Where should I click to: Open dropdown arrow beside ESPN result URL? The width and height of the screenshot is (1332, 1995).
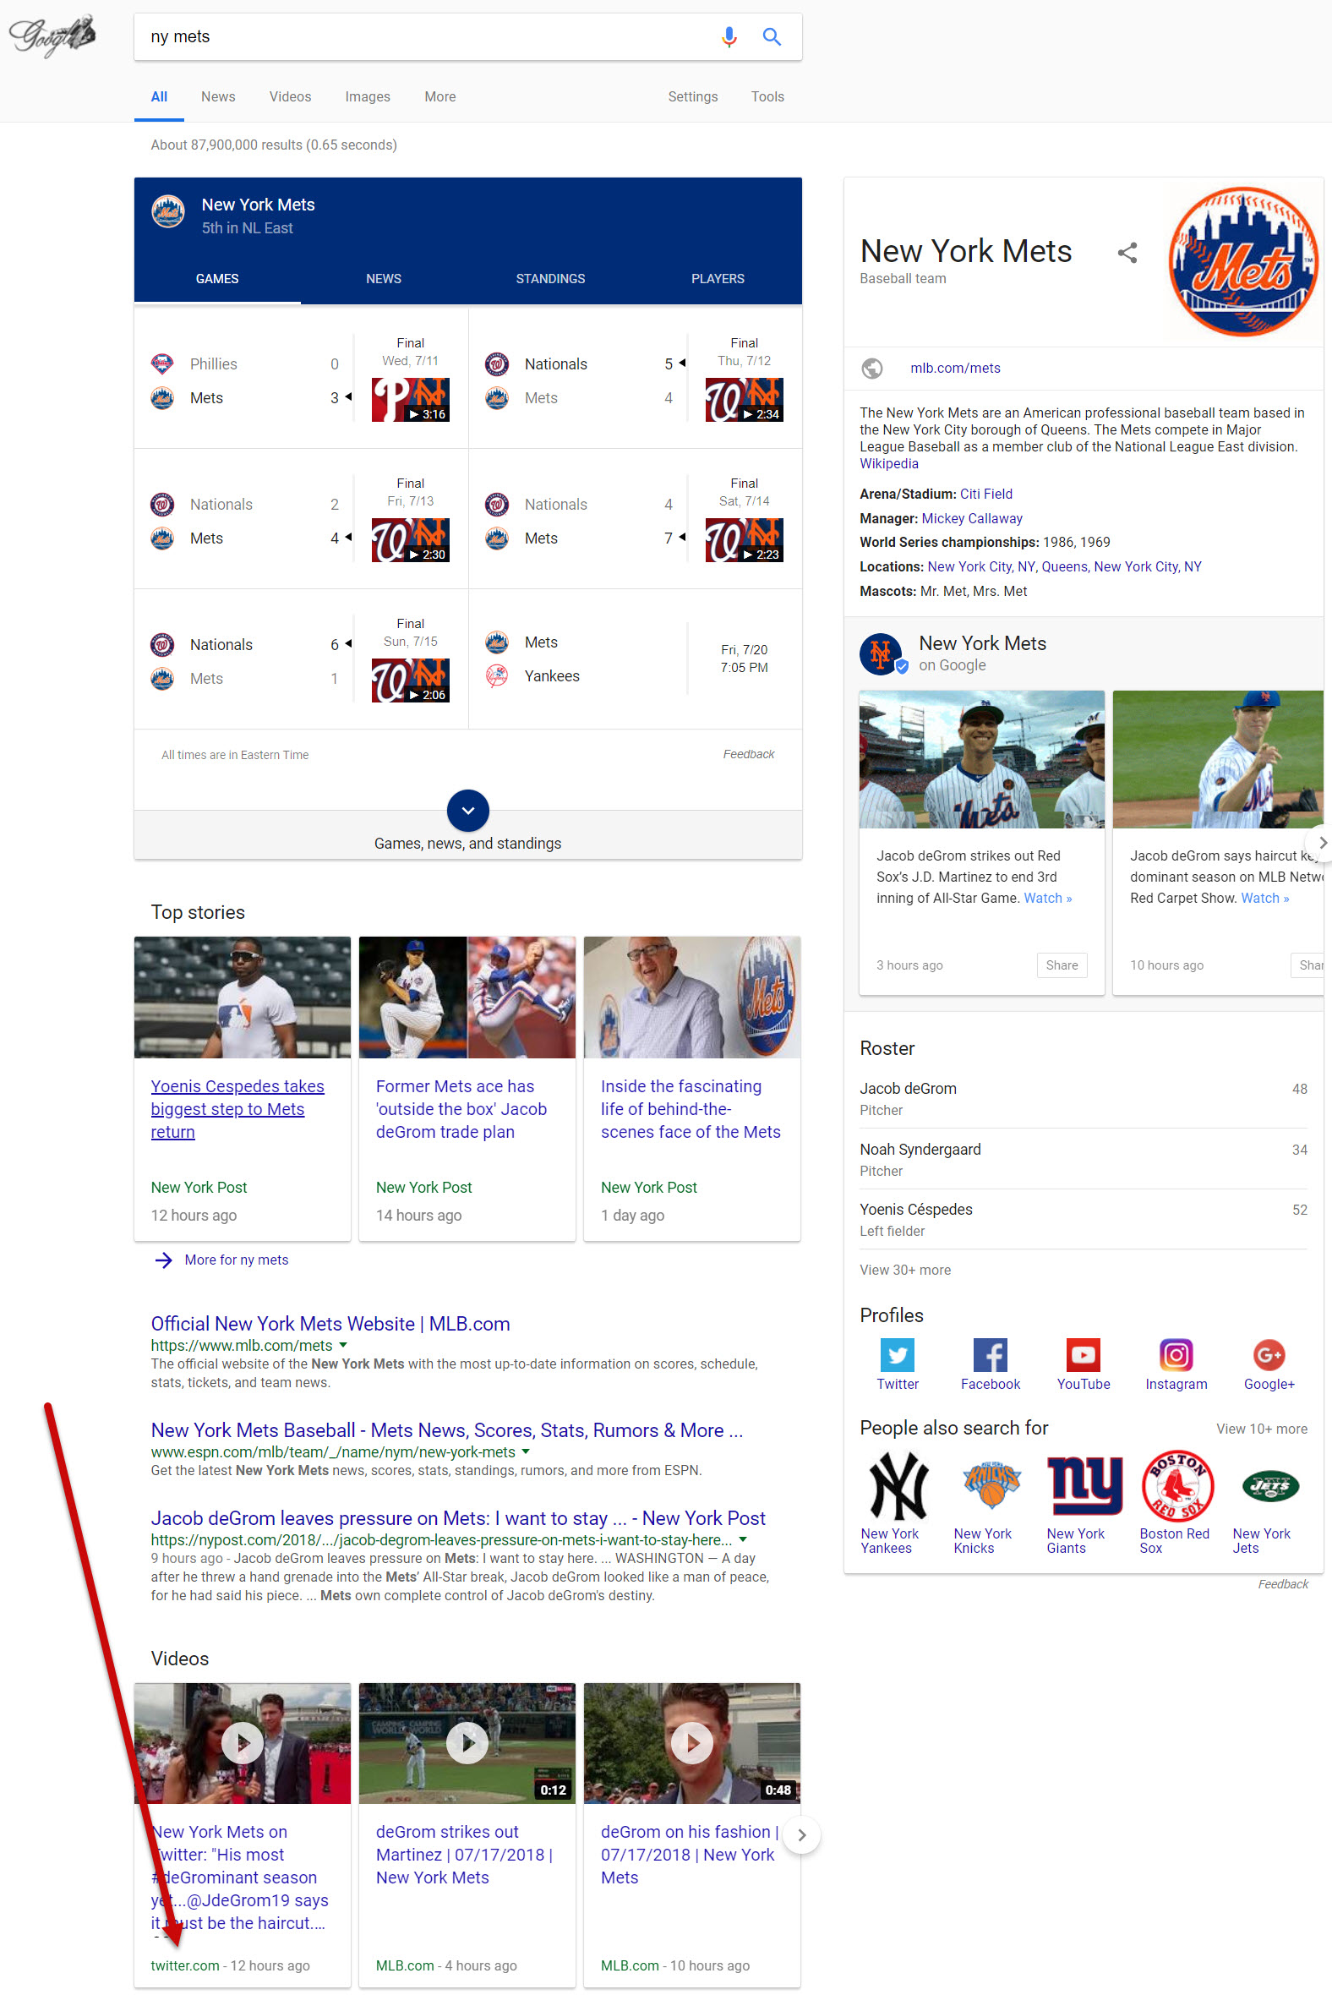coord(526,1451)
